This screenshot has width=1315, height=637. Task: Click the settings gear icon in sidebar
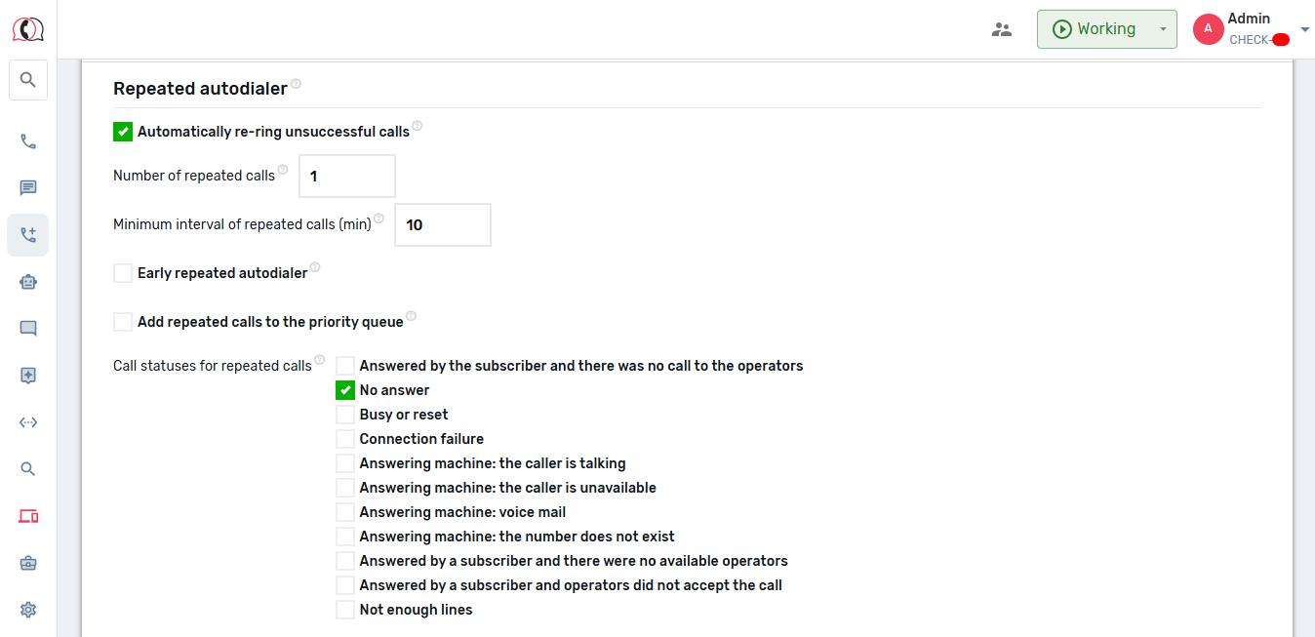[x=28, y=610]
